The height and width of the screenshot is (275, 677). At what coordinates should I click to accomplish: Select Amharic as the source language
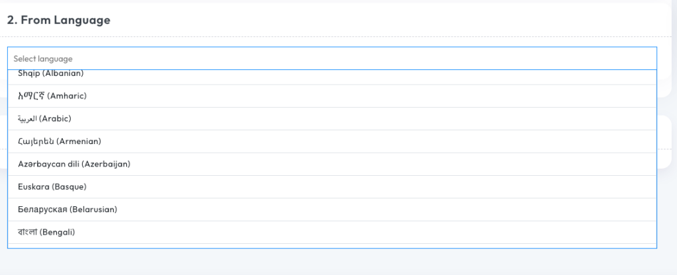point(53,97)
